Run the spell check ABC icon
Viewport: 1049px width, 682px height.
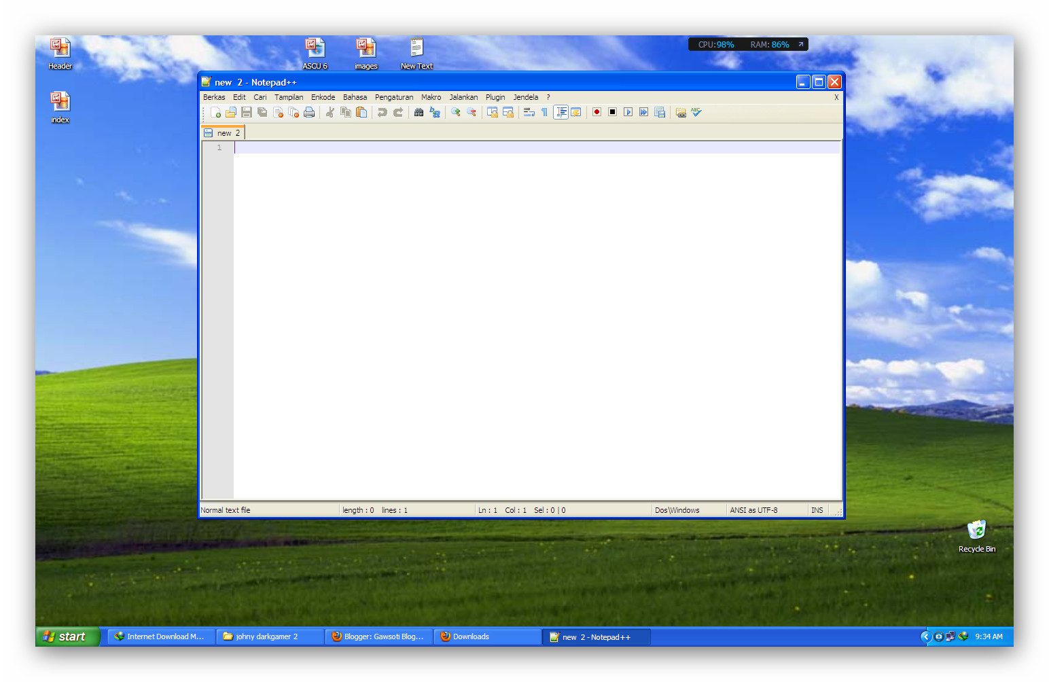(696, 112)
